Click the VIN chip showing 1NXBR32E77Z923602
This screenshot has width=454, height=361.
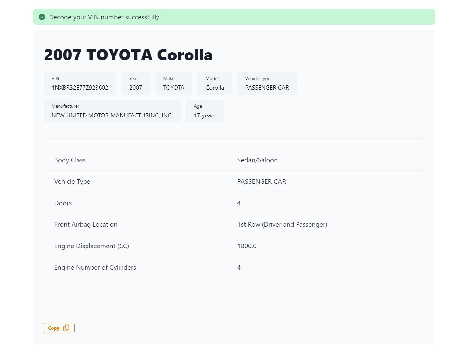pos(80,83)
